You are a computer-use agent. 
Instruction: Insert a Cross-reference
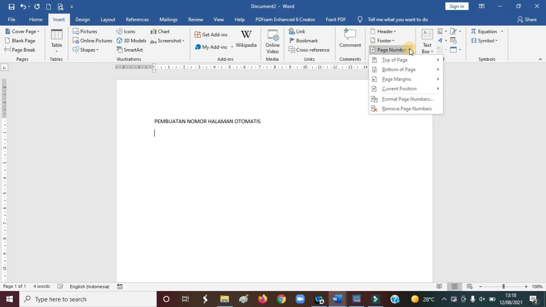click(x=309, y=50)
